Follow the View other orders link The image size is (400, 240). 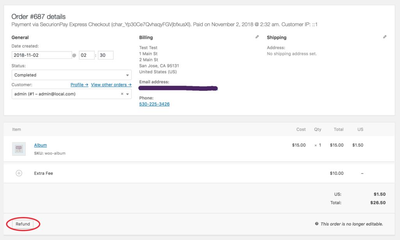tap(111, 85)
